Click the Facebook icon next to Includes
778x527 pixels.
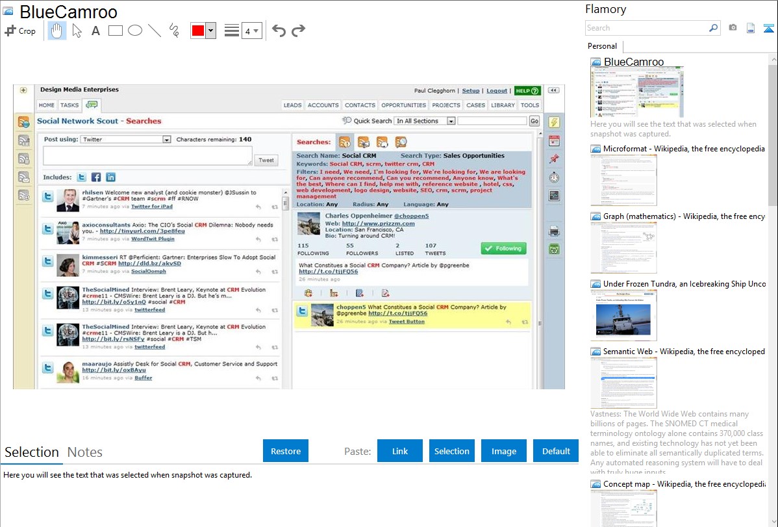click(x=96, y=177)
